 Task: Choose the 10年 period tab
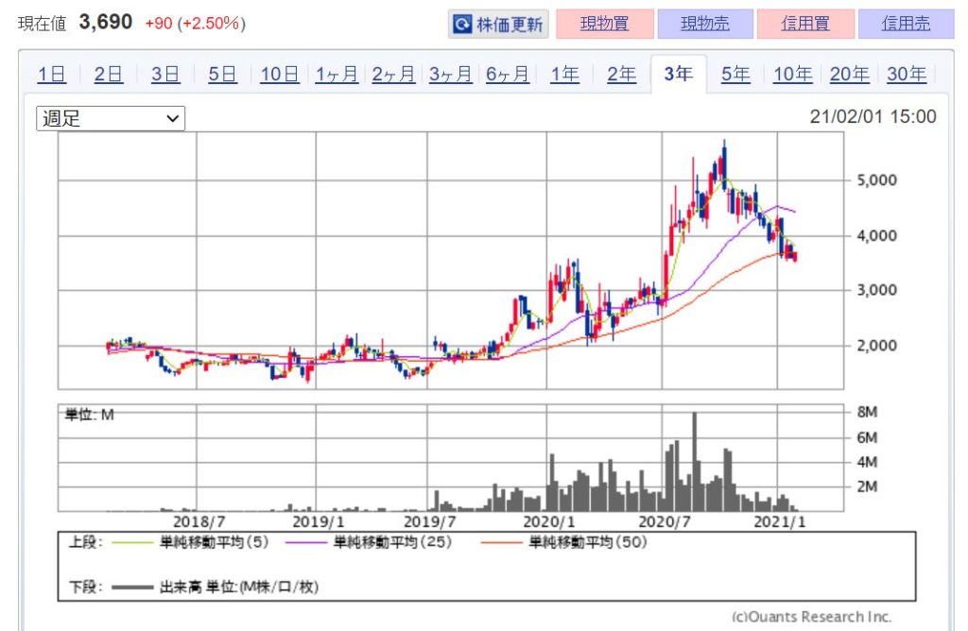(x=792, y=75)
